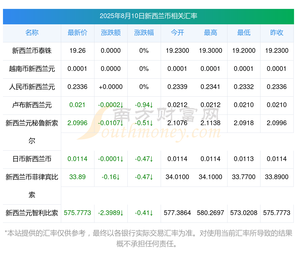
Task: Click the 新西兰币泰铢 row name
Action: [x=32, y=51]
